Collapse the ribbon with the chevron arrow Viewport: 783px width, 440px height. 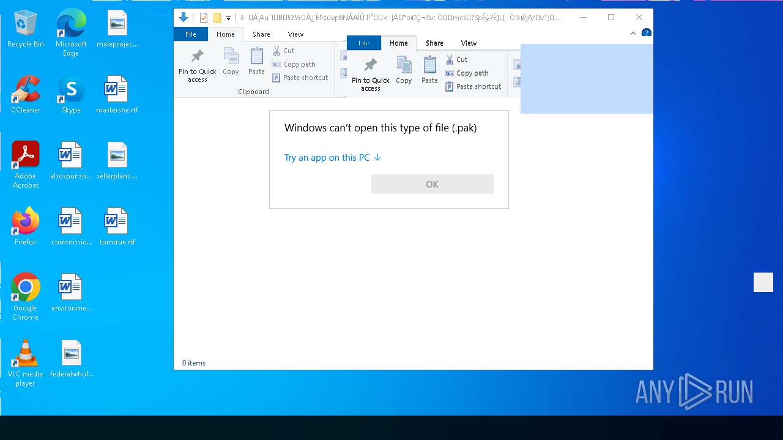pos(633,34)
